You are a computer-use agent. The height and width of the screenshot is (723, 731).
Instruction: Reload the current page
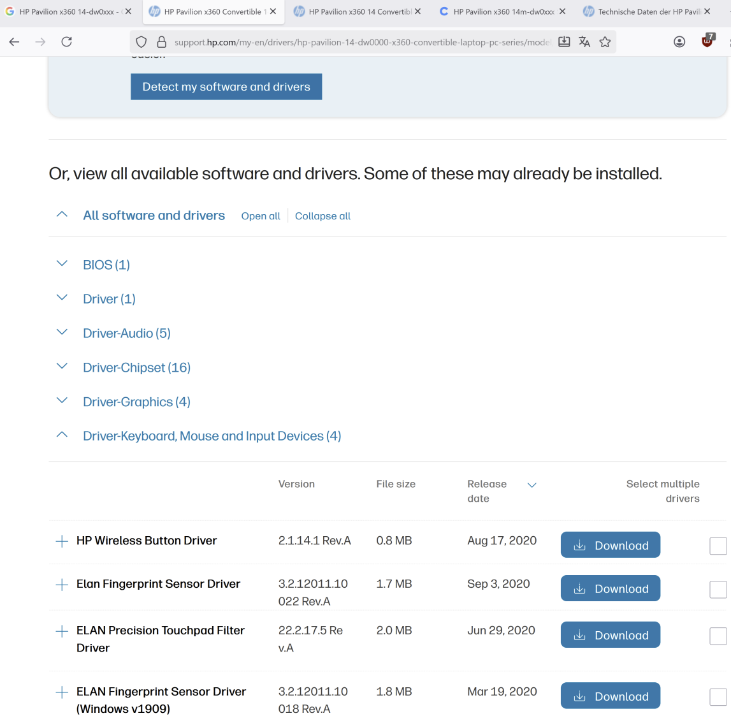67,42
